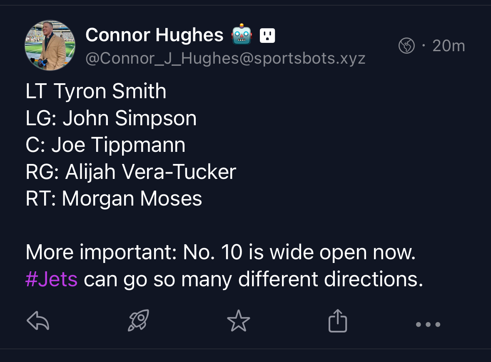Open Connor Hughes' profile picture
This screenshot has width=491, height=362.
coord(50,45)
